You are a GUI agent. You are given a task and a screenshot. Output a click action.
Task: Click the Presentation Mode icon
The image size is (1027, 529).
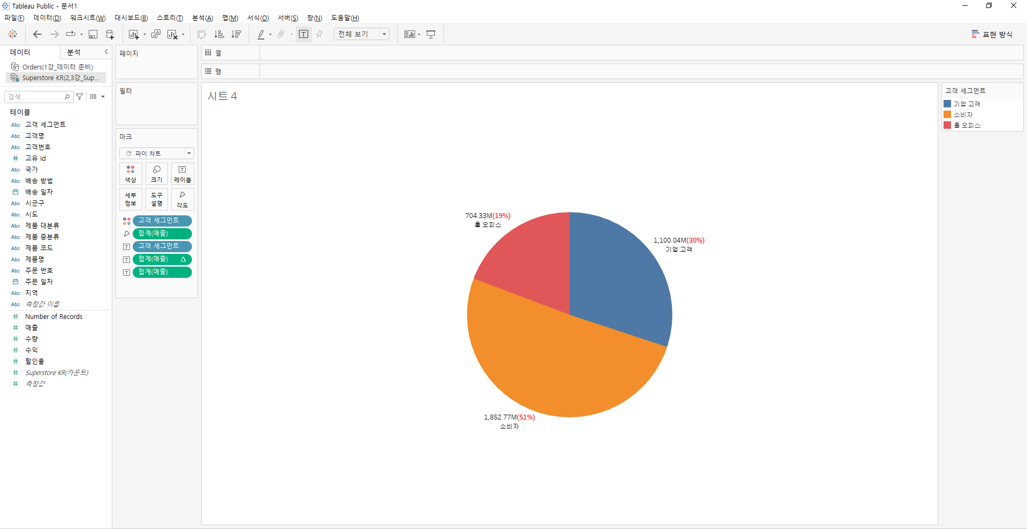(431, 34)
